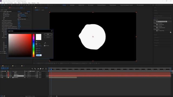Select the G (green) radio button
173x97 pixels.
point(36,51)
